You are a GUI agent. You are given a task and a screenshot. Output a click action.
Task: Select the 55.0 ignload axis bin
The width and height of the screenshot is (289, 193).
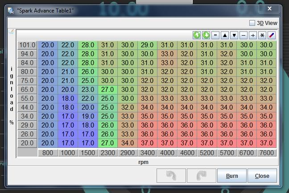click(x=27, y=99)
